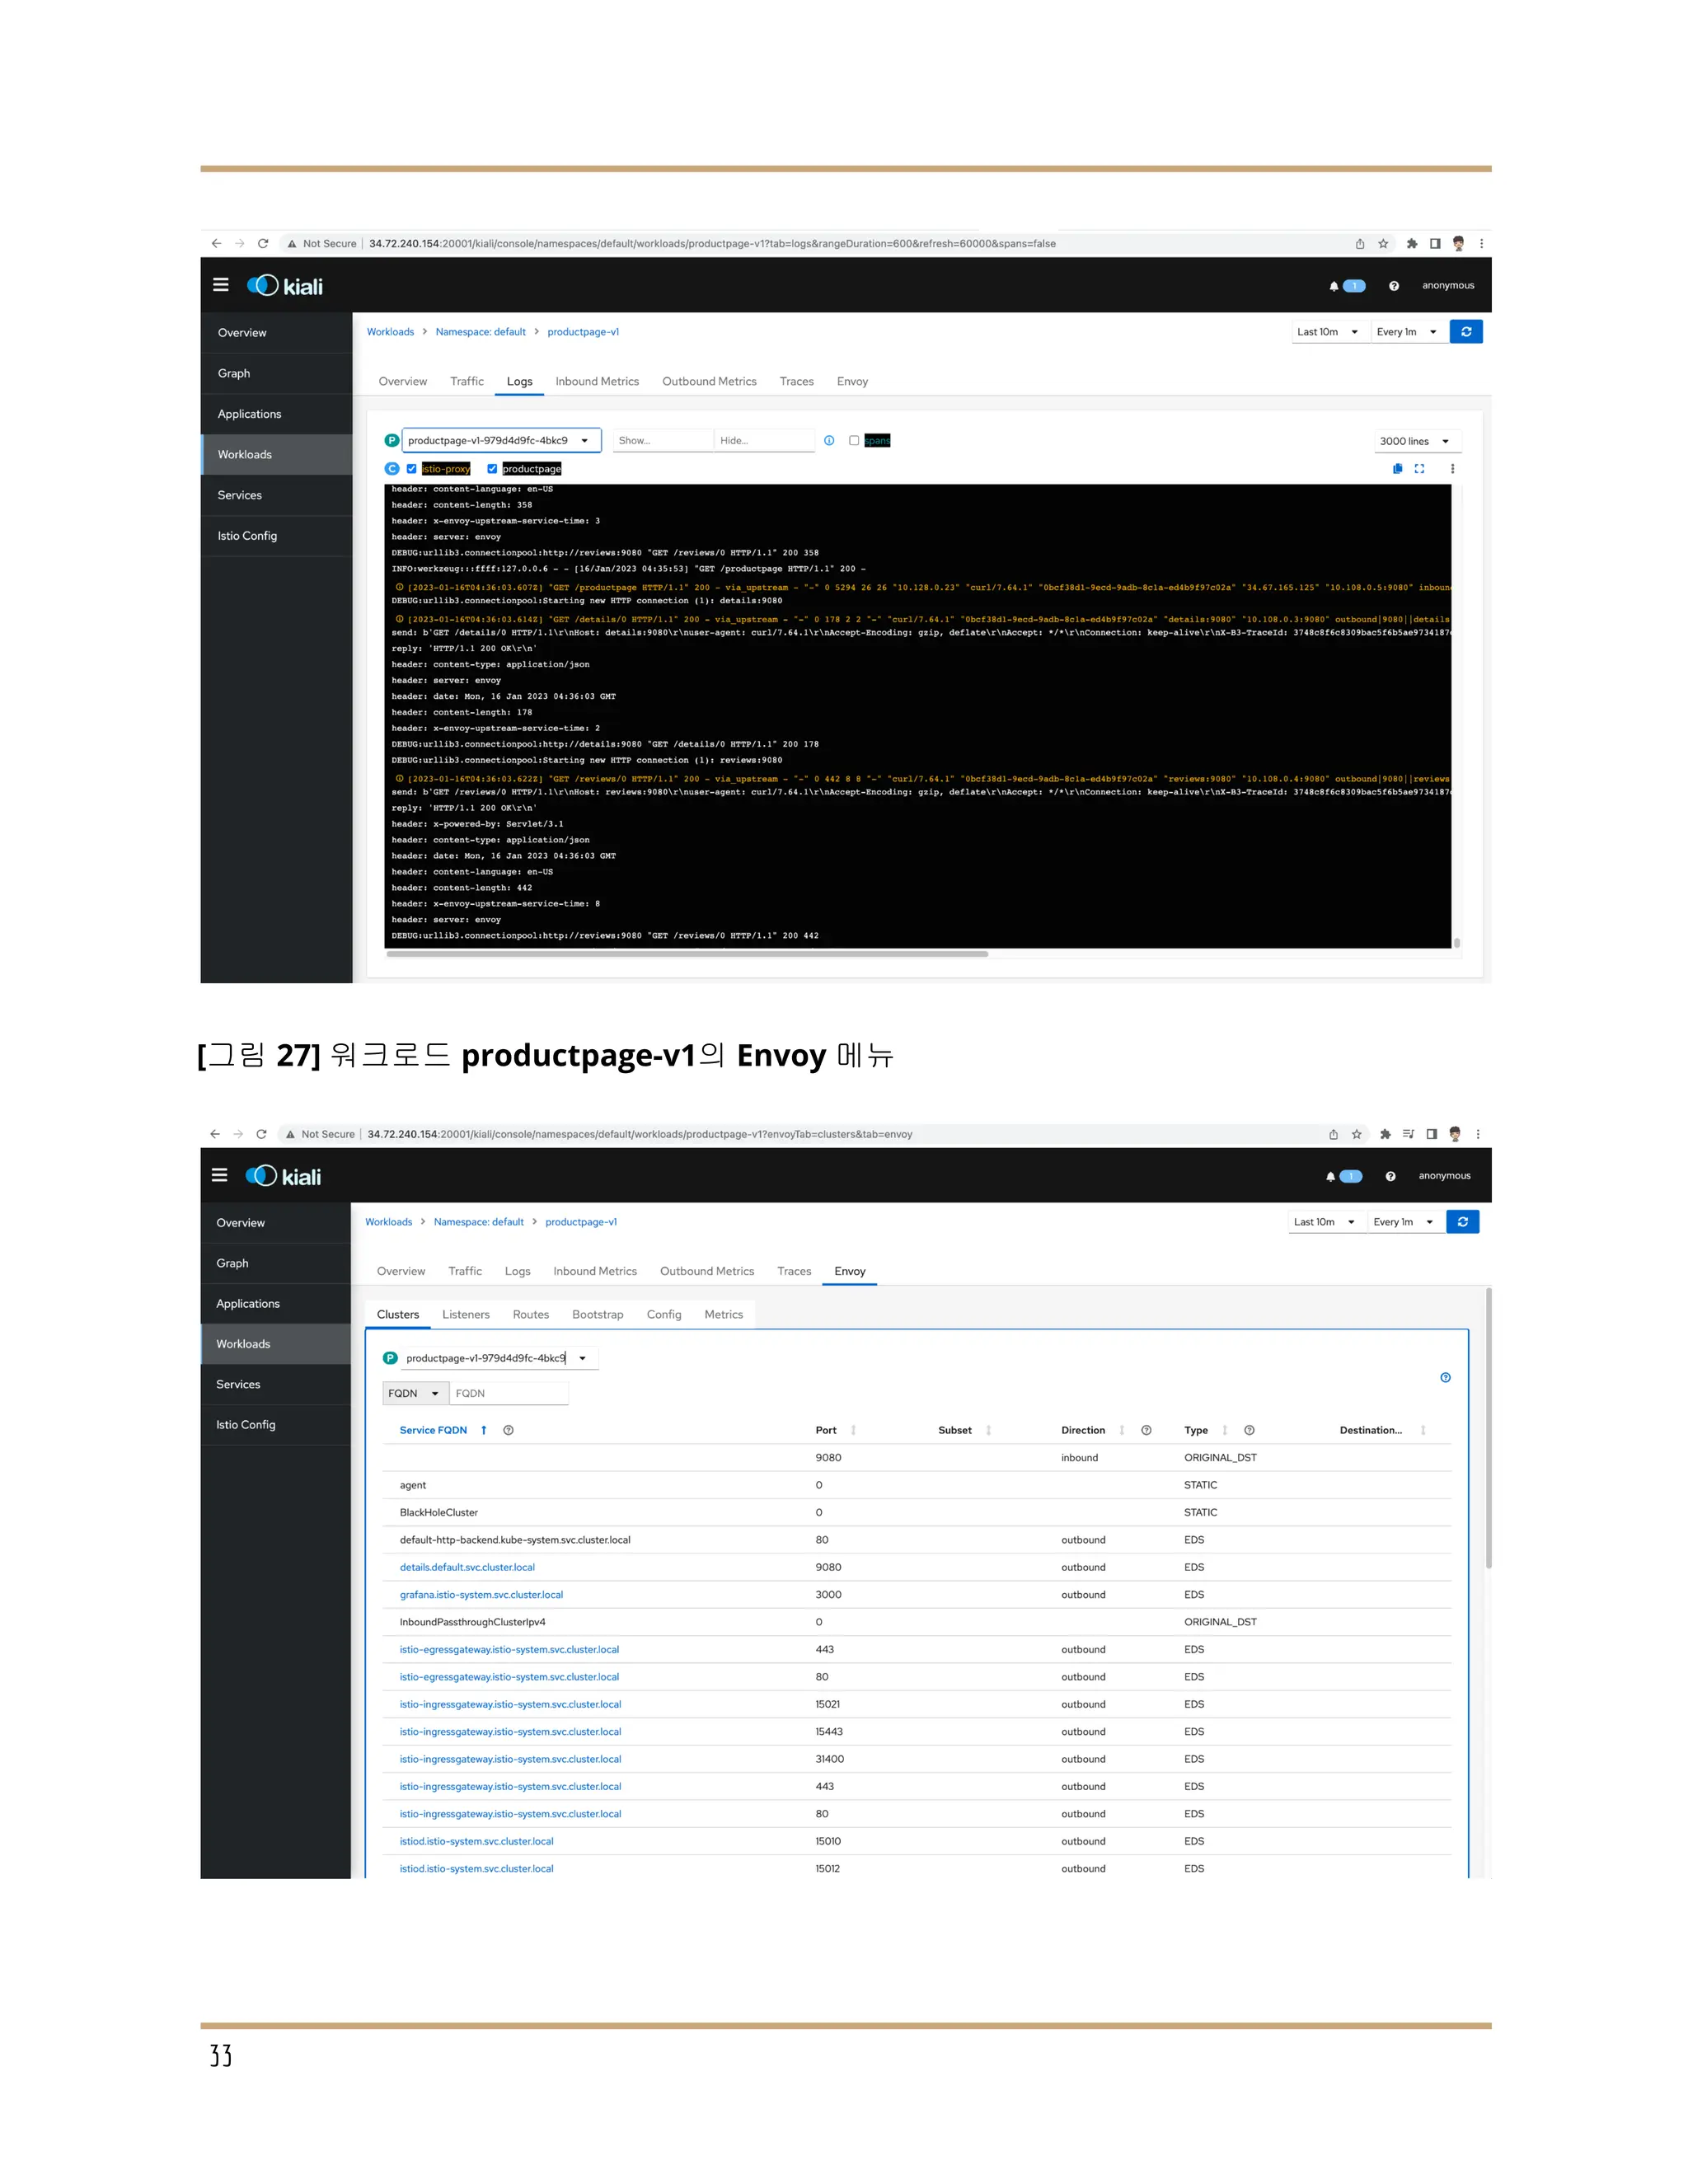
Task: Open Inbound Metrics tab in logs view
Action: coord(597,381)
